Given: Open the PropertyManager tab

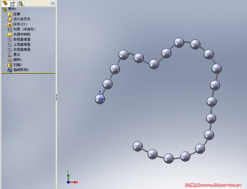Looking at the screenshot, I should (13, 3).
